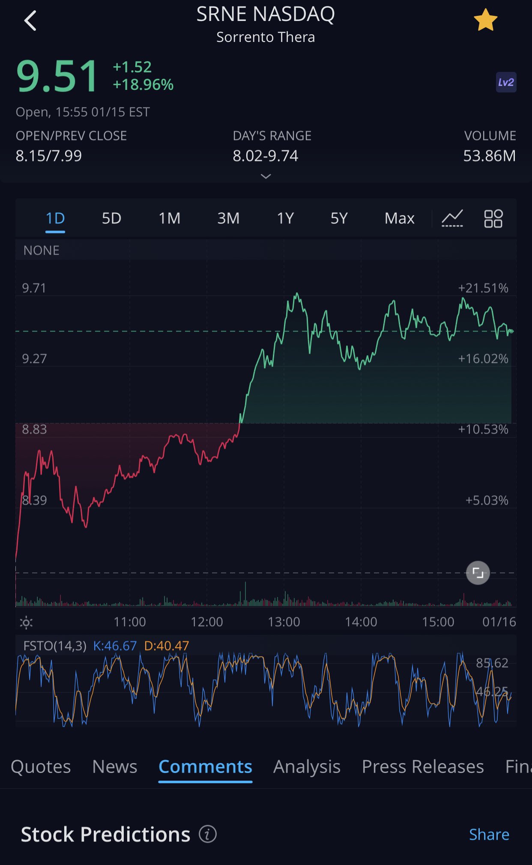Toggle the gold favorite star
This screenshot has width=532, height=865.
coord(485,20)
